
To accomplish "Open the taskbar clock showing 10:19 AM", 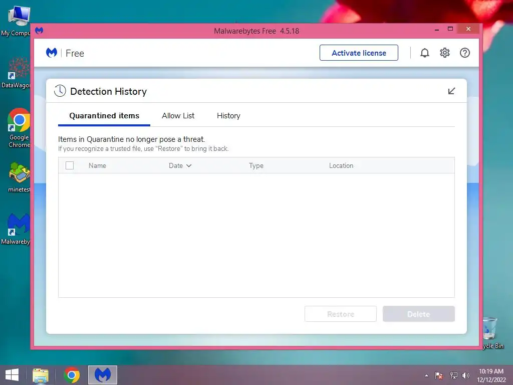I will click(x=491, y=375).
